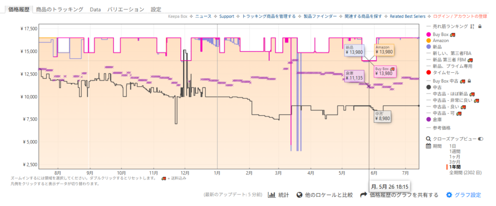Switch to the 商品のトラッキング tab
Image resolution: width=496 pixels, height=206 pixels.
(x=59, y=9)
